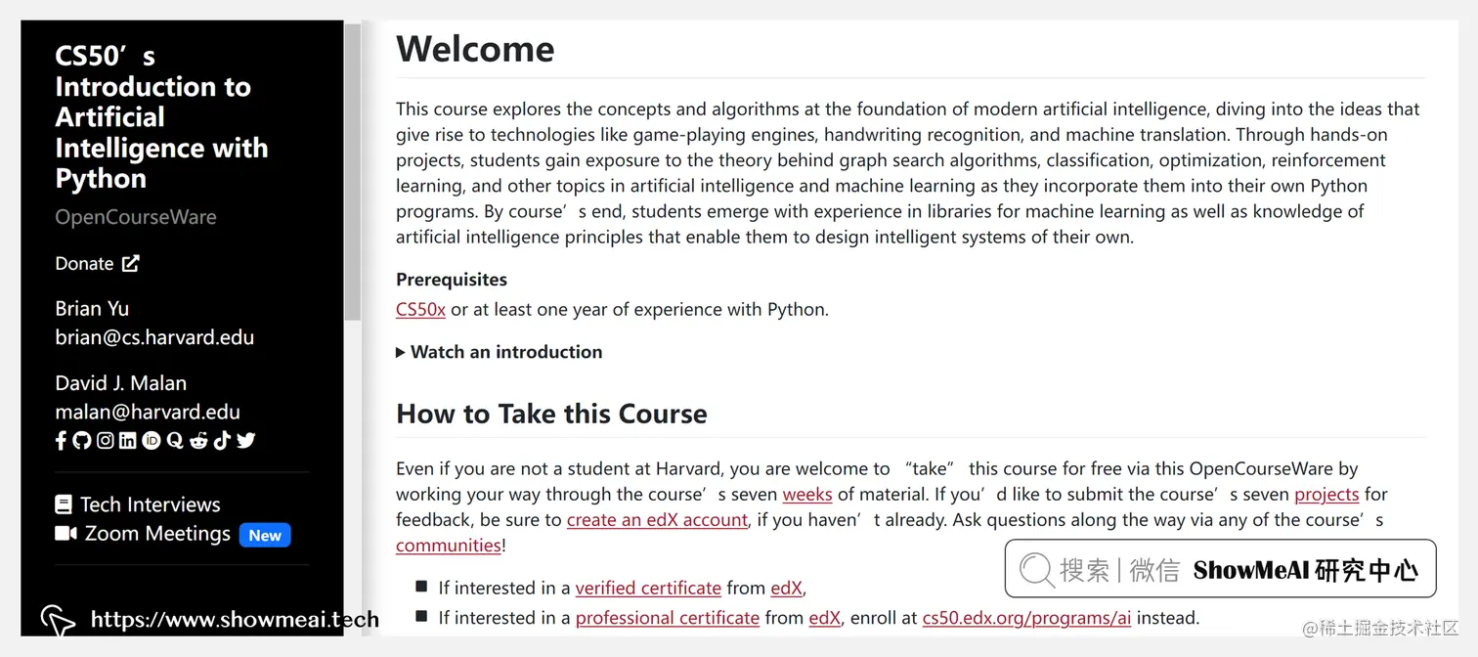
Task: Open the projects link in course description
Action: (1326, 494)
